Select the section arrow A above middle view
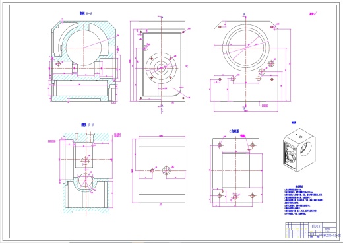Screen dimensions: 343x243 (162, 17)
